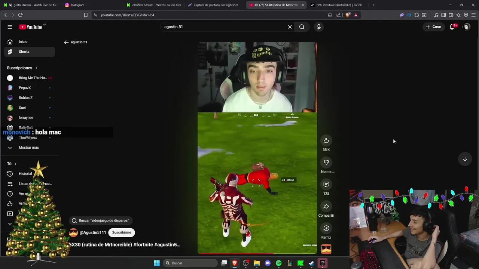Share the short via Compartir icon
This screenshot has width=479, height=269.
coord(326,206)
